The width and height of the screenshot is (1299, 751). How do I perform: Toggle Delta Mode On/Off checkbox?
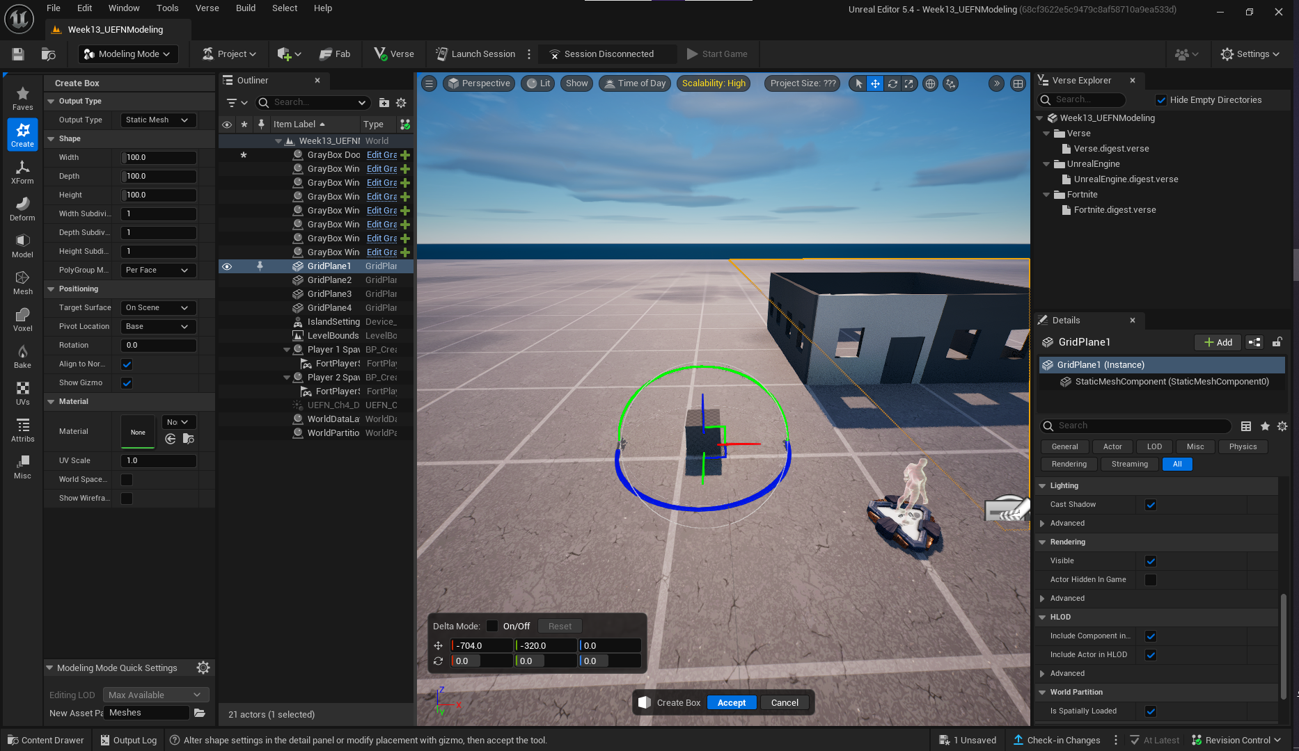pos(492,626)
